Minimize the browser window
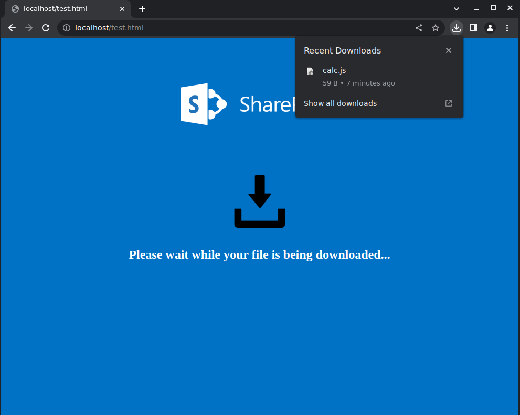 [x=476, y=9]
